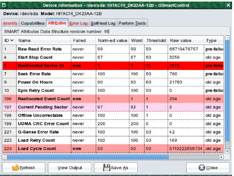The height and width of the screenshot is (176, 234).
Task: Select the red Reallocated Sector Ct row
Action: (x=113, y=66)
